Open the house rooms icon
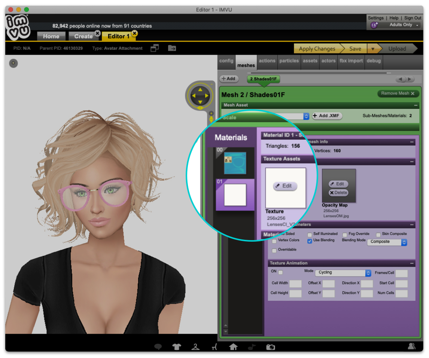The image size is (429, 358). click(233, 347)
